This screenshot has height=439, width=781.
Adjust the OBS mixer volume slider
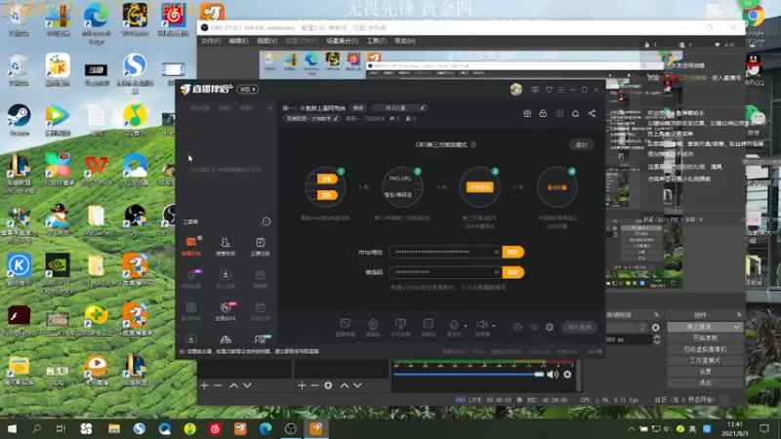click(469, 374)
